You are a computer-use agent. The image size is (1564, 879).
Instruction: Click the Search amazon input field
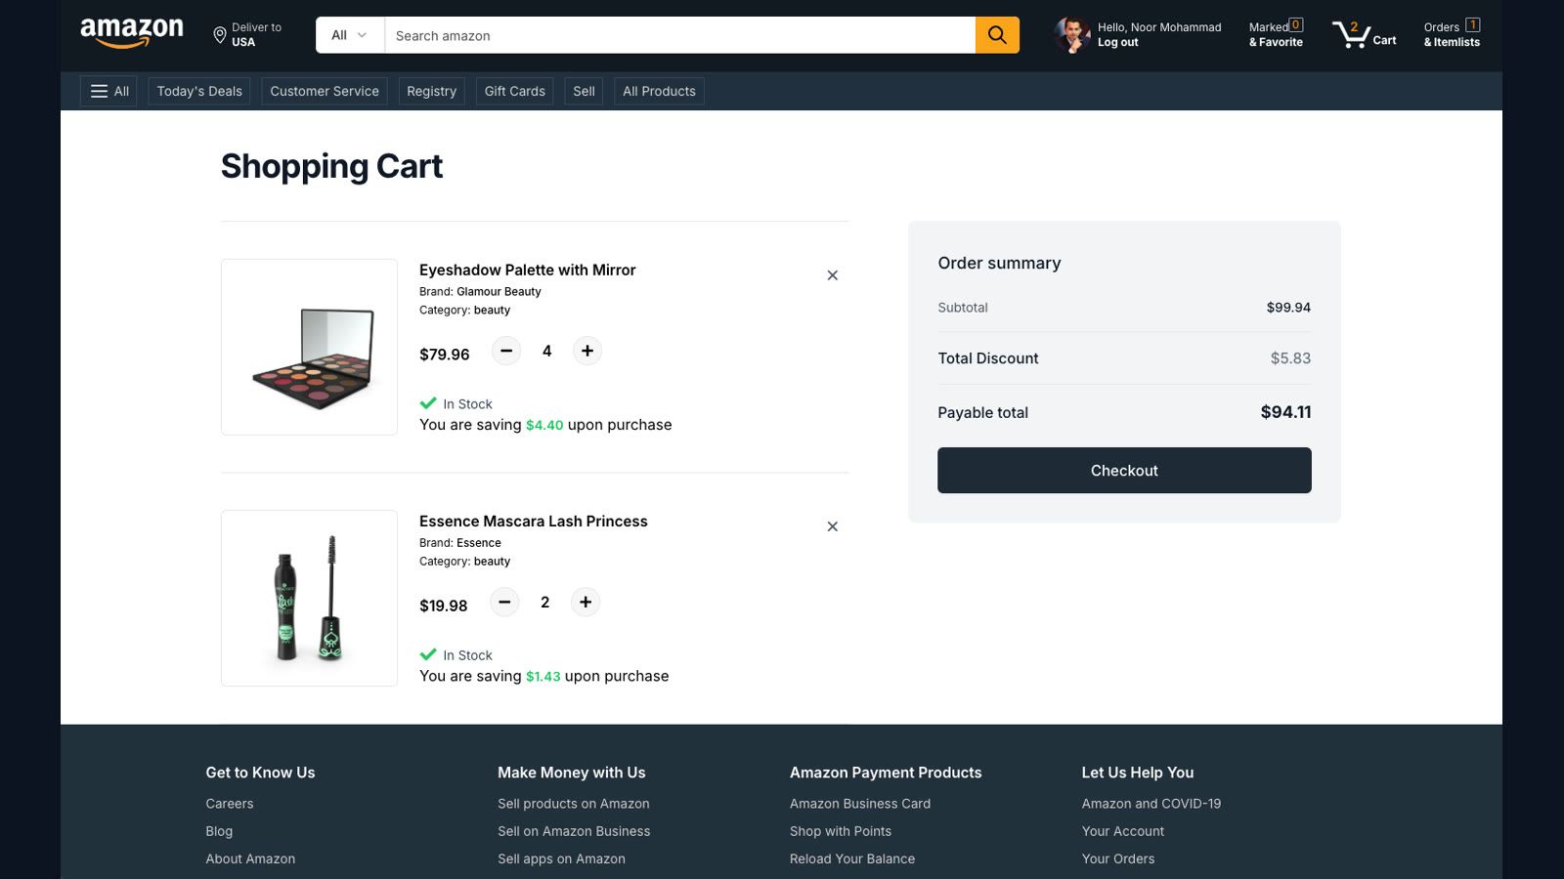point(679,35)
